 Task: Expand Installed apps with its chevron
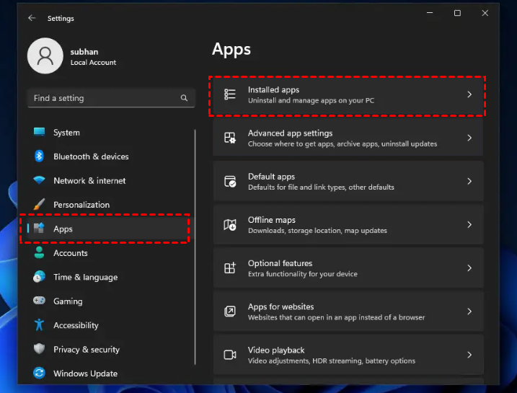469,94
